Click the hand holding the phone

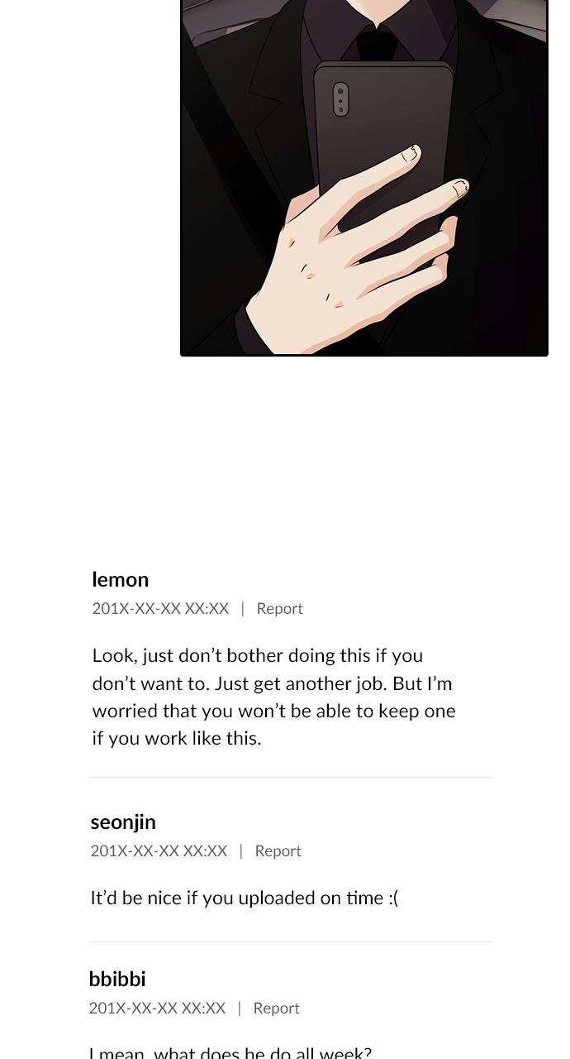point(355,256)
